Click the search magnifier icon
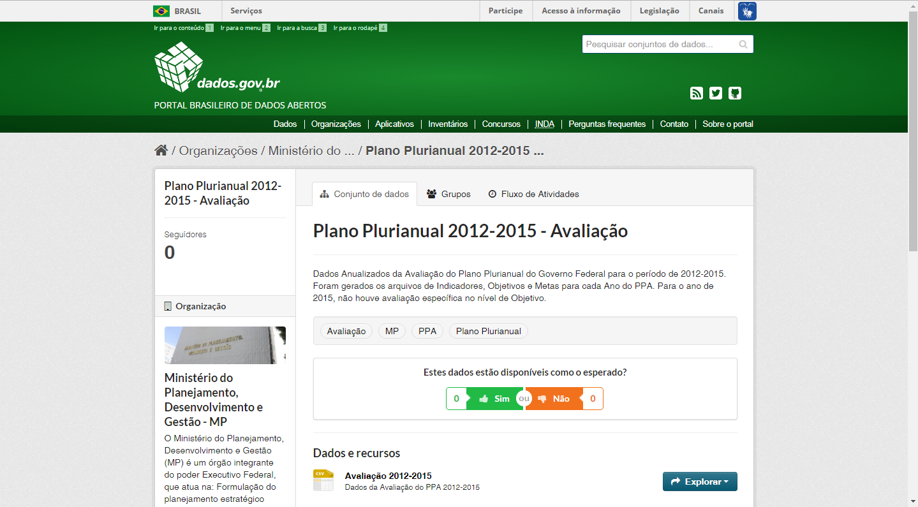The width and height of the screenshot is (918, 507). coord(743,45)
